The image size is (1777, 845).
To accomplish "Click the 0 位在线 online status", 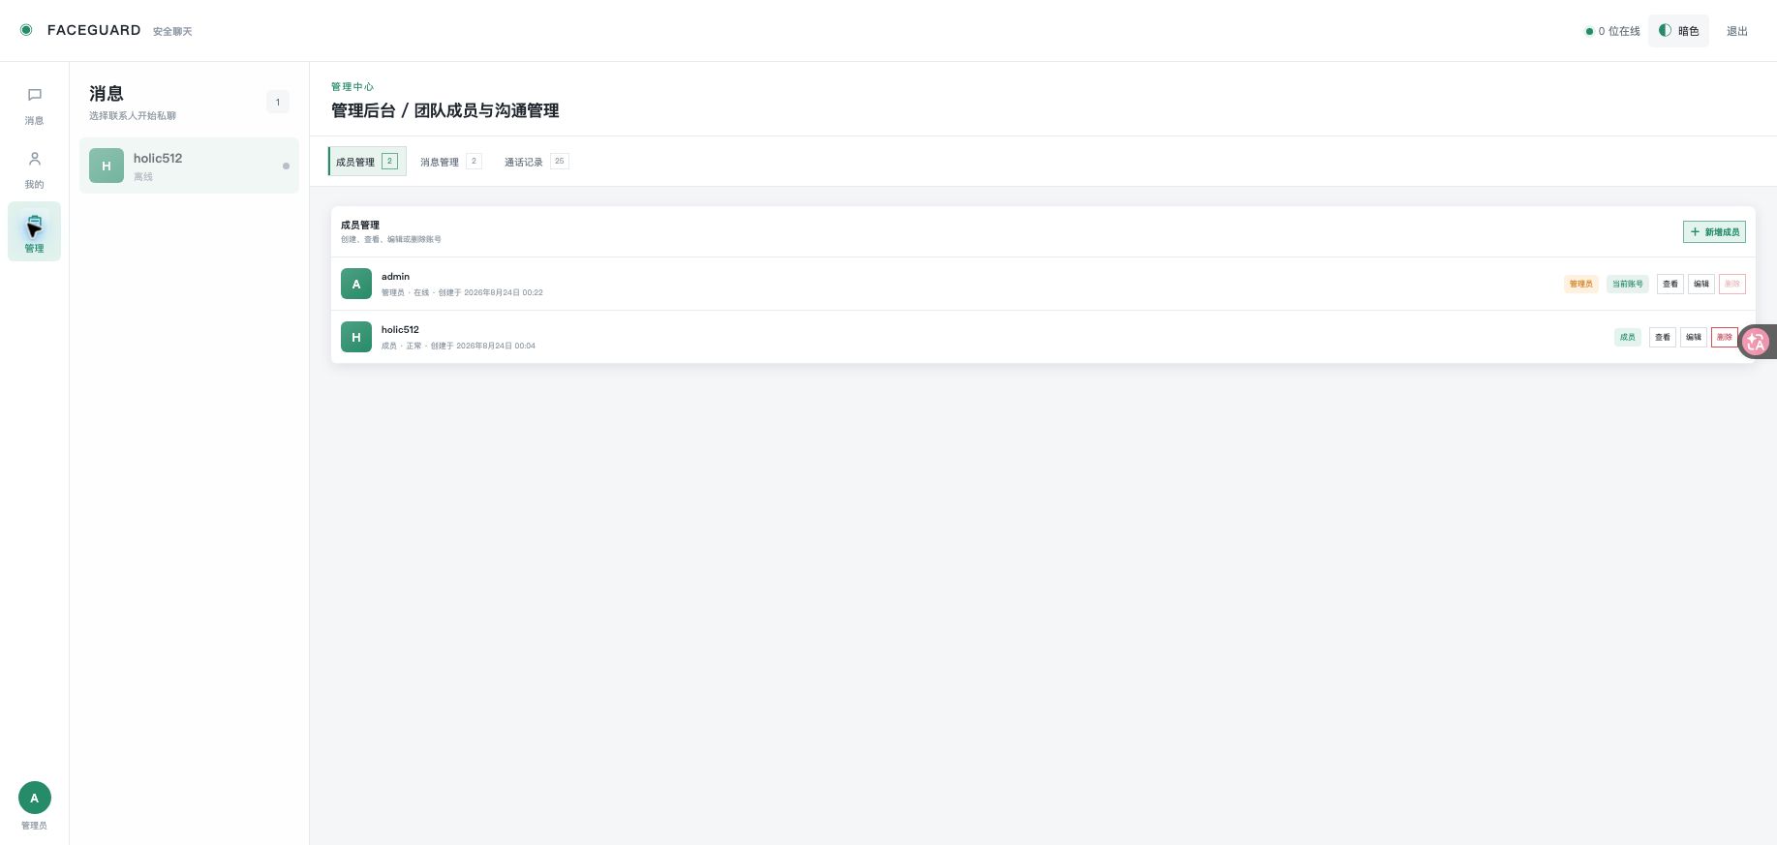I will (1612, 31).
